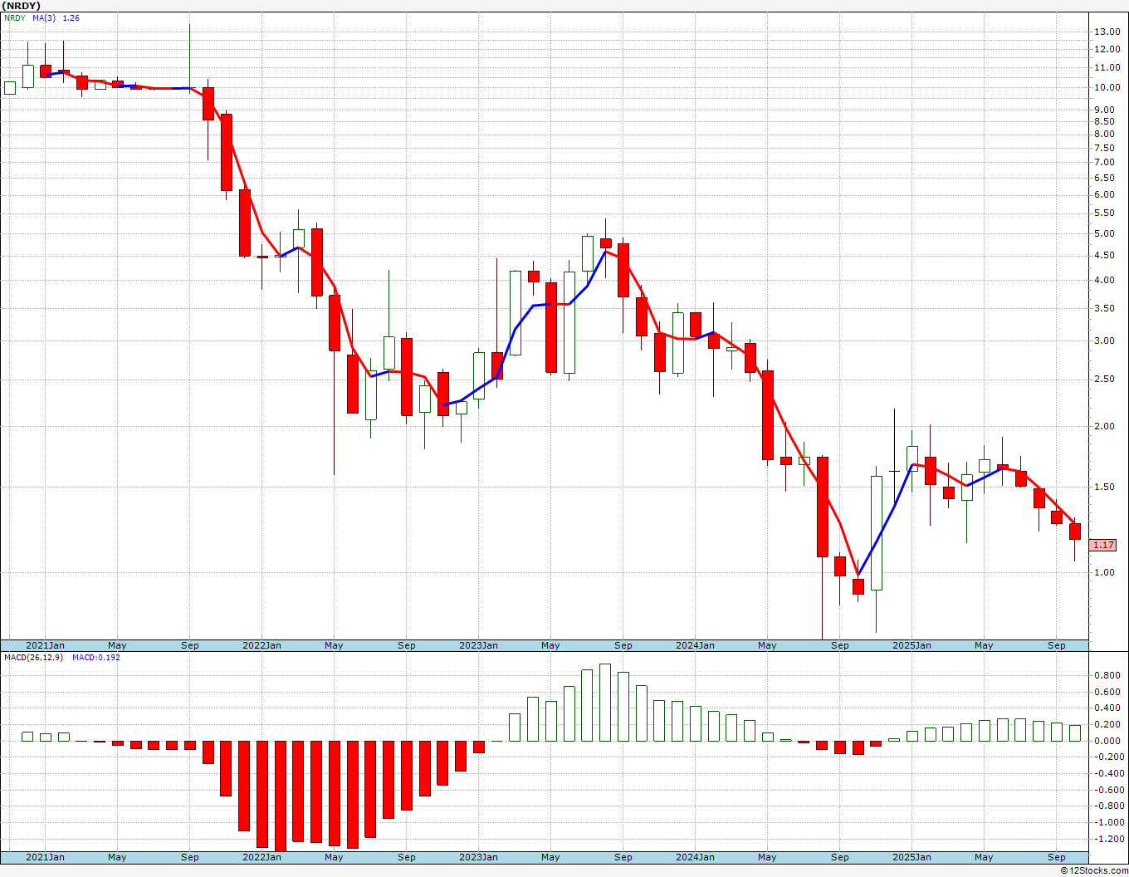
Task: Select the 8.00 price axis label
Action: point(1104,134)
